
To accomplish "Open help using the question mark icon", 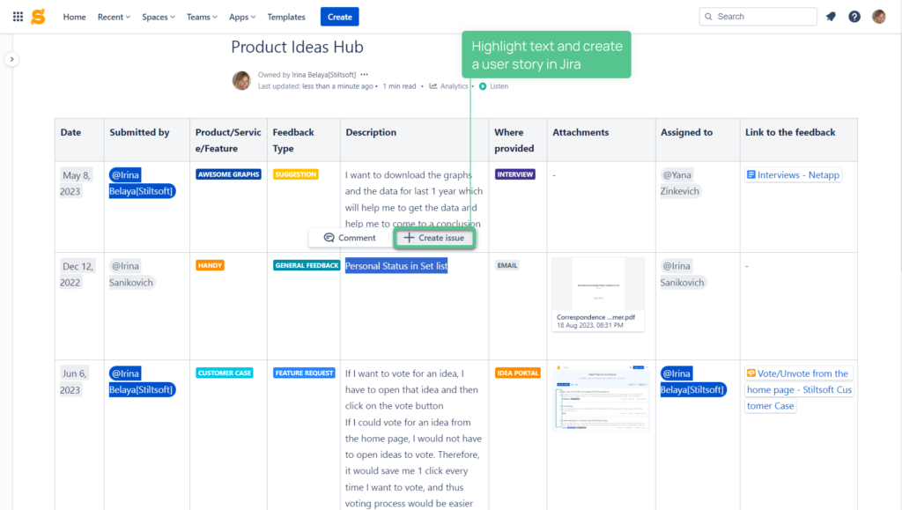I will point(854,16).
